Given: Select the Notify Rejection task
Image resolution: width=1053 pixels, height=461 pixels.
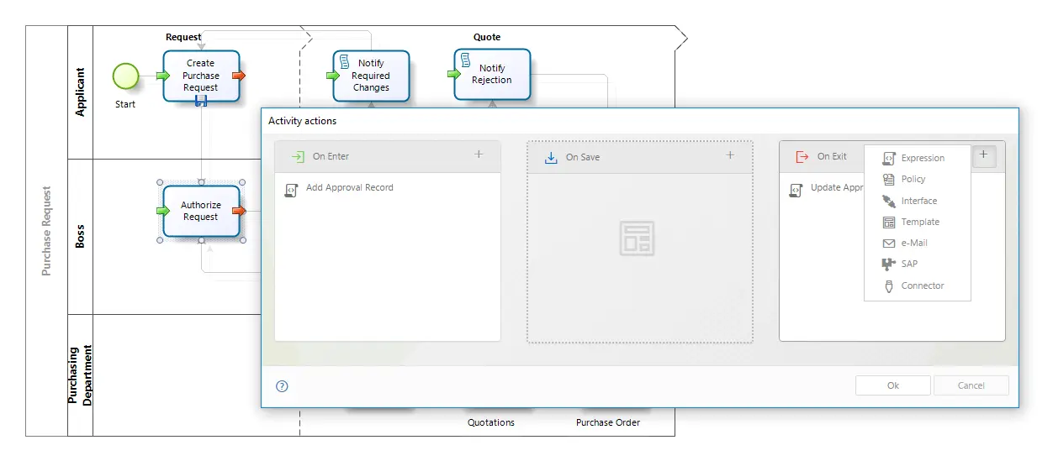Looking at the screenshot, I should tap(492, 74).
